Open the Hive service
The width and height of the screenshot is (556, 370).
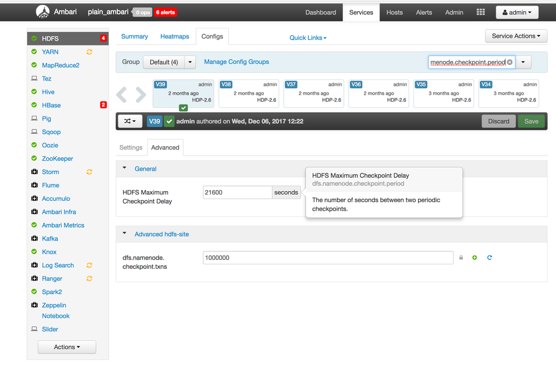(48, 92)
